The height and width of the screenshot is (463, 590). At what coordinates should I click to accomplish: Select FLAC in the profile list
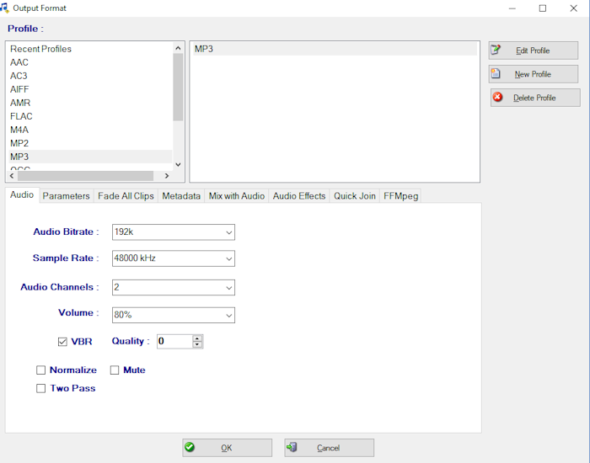[21, 116]
